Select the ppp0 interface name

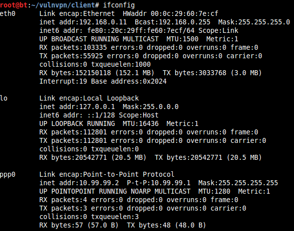click(x=7, y=175)
